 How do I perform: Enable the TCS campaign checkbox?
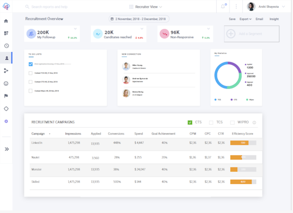click(x=211, y=122)
